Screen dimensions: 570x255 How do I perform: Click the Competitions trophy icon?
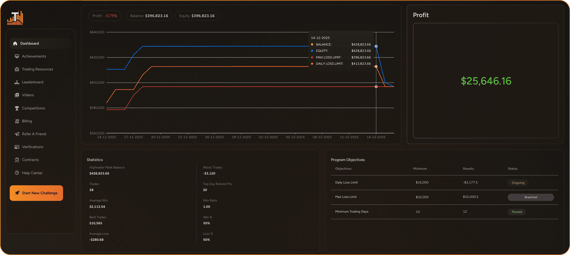coord(17,108)
